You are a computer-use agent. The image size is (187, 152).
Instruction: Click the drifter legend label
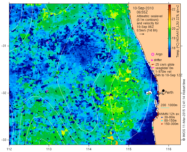click(x=158, y=60)
